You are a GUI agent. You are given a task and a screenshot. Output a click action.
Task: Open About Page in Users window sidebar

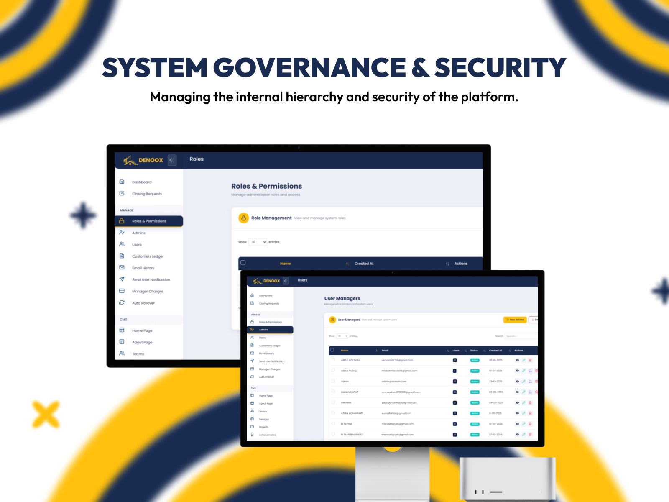click(x=266, y=404)
